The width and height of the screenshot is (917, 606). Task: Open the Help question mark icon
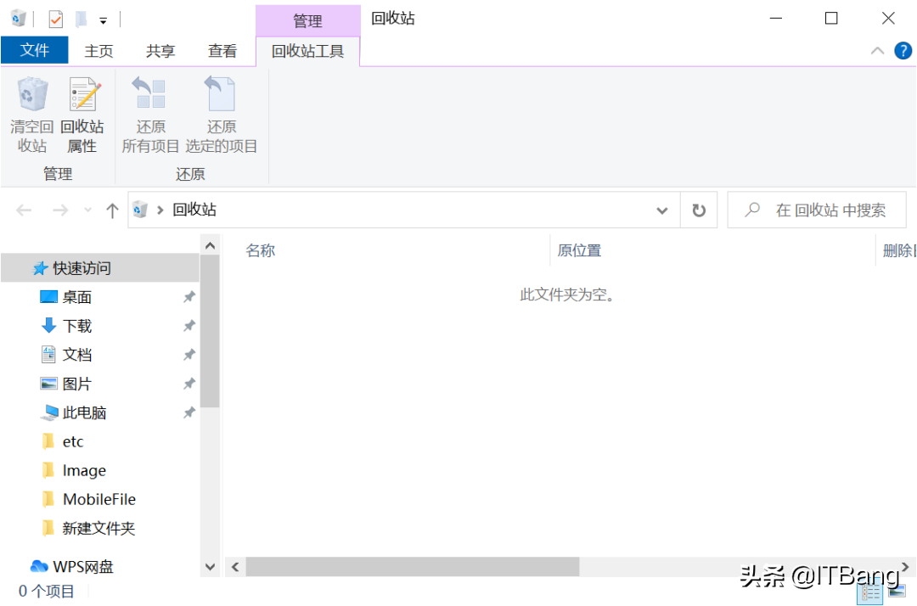pos(903,51)
